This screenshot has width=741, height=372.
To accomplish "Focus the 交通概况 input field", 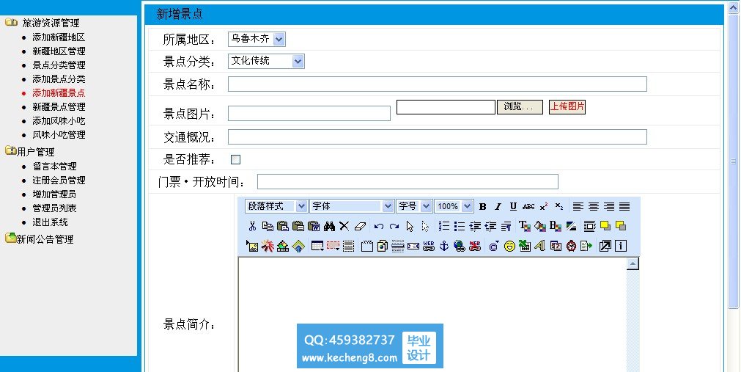I will [x=437, y=136].
